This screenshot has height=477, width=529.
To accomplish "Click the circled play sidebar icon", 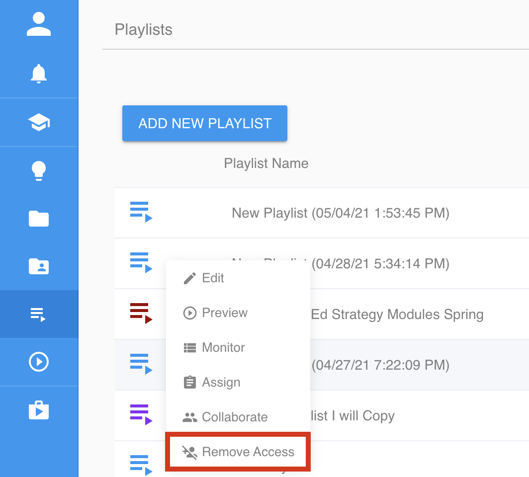I will coord(39,362).
